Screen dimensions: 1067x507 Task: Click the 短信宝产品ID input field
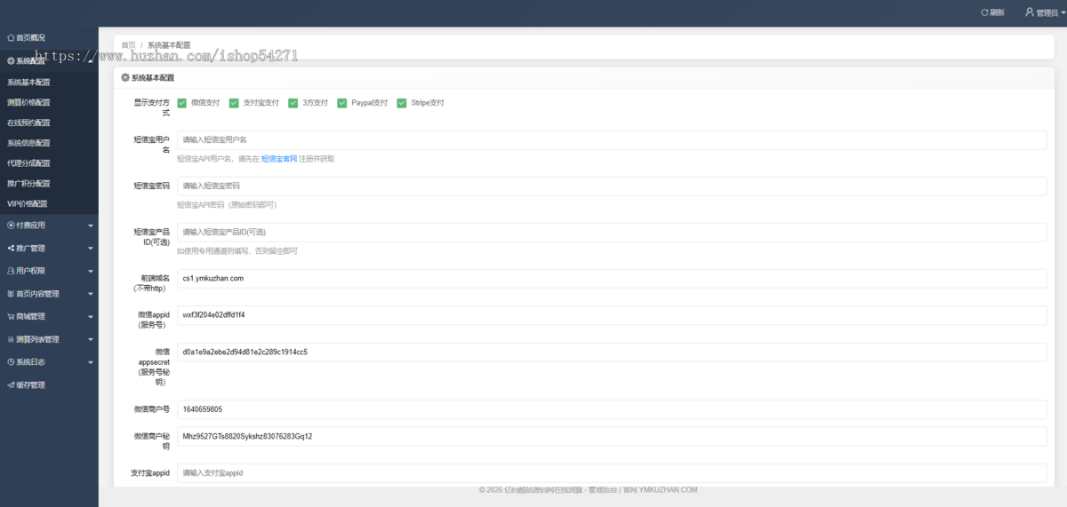click(x=612, y=233)
